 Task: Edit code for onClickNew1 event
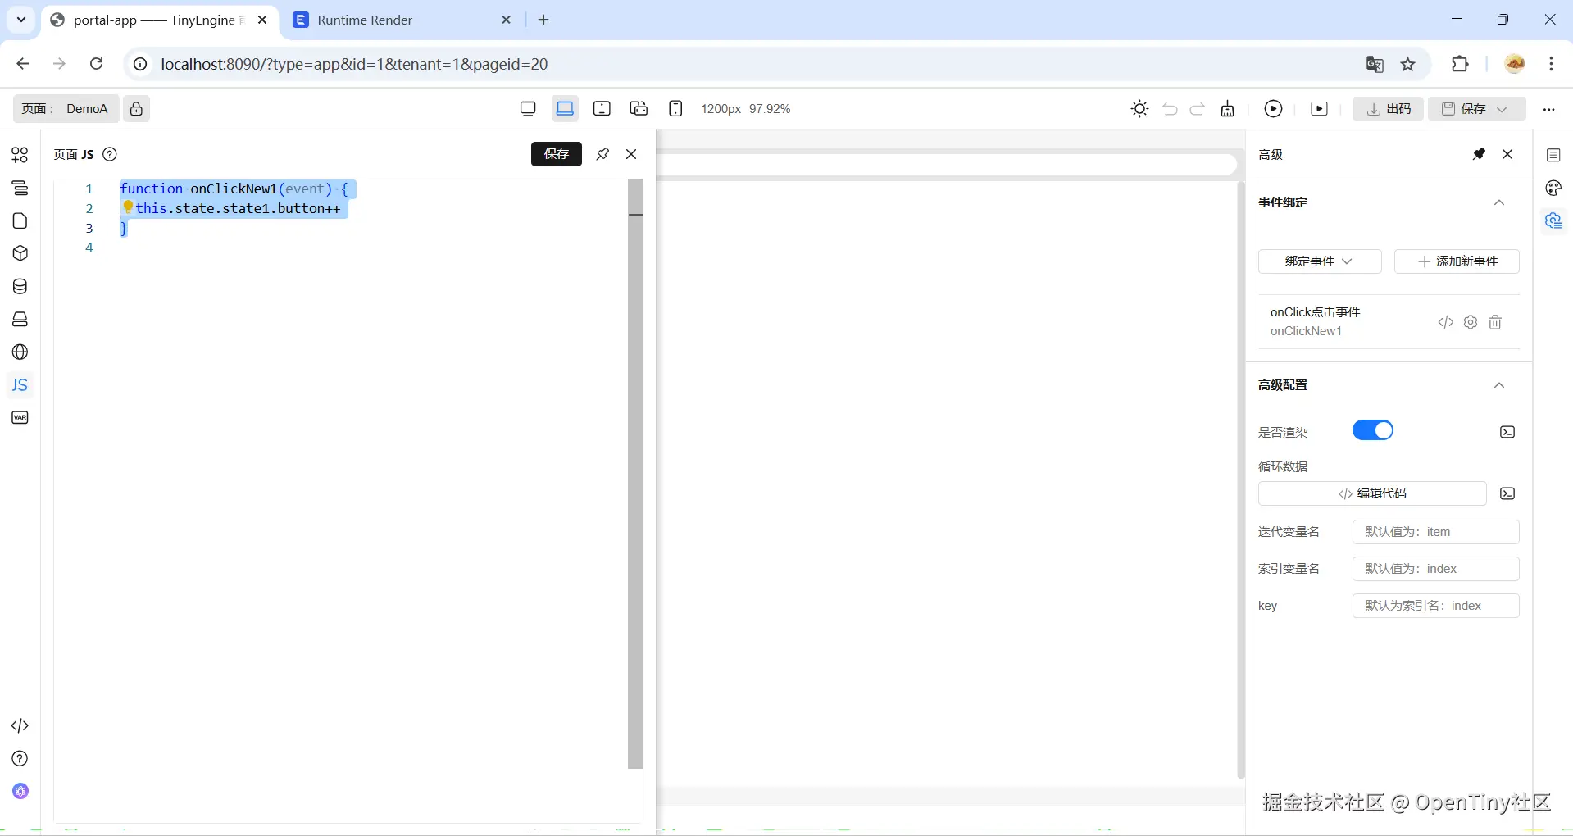click(x=1446, y=322)
